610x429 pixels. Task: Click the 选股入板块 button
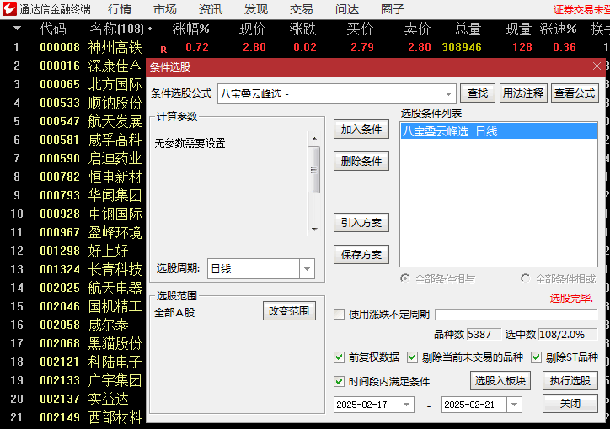[500, 380]
